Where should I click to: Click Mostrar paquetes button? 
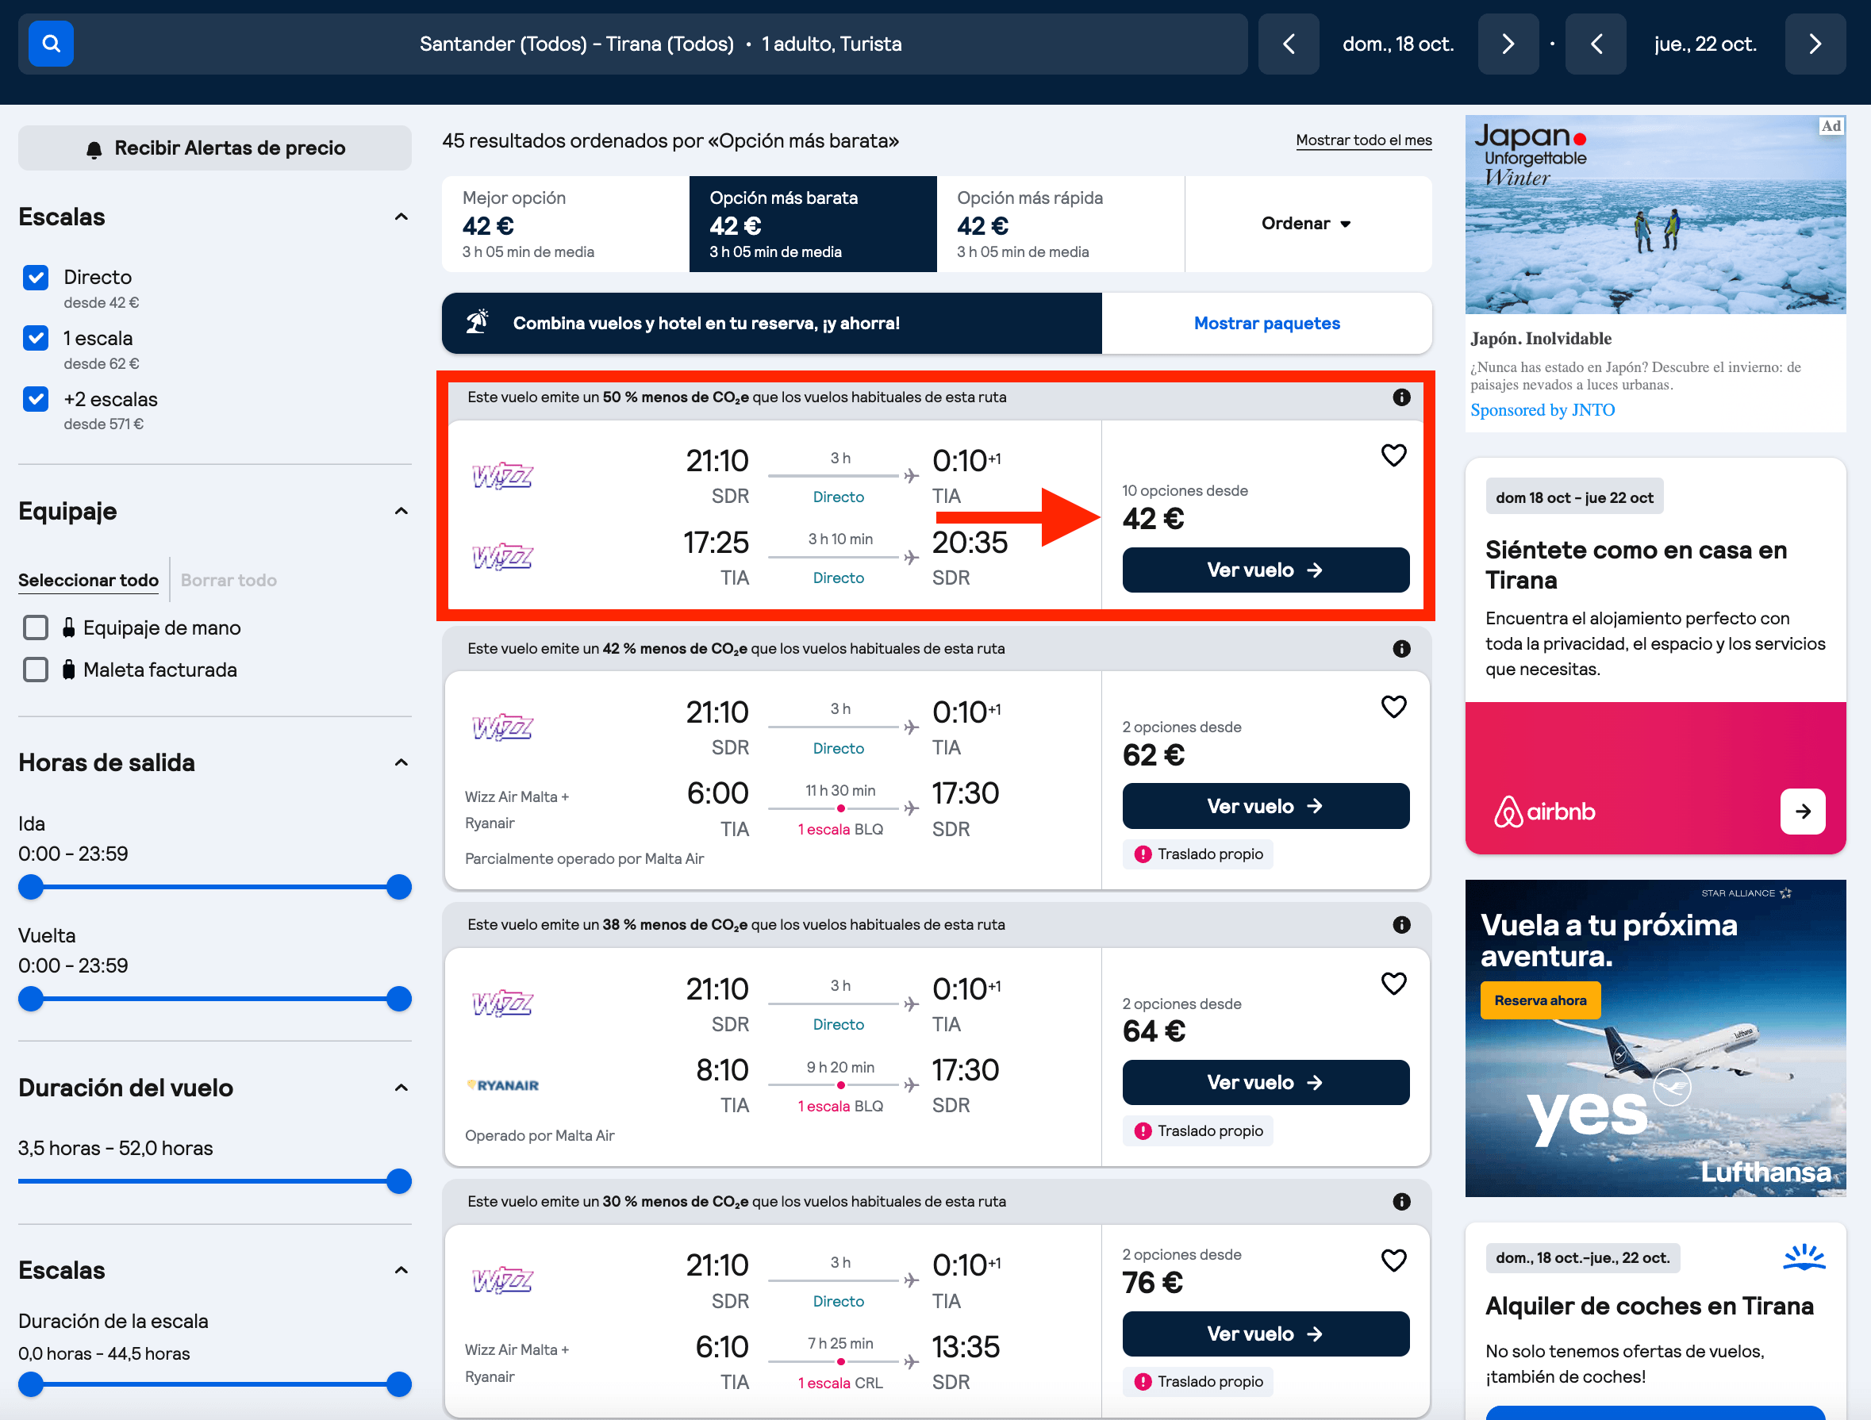pos(1266,323)
